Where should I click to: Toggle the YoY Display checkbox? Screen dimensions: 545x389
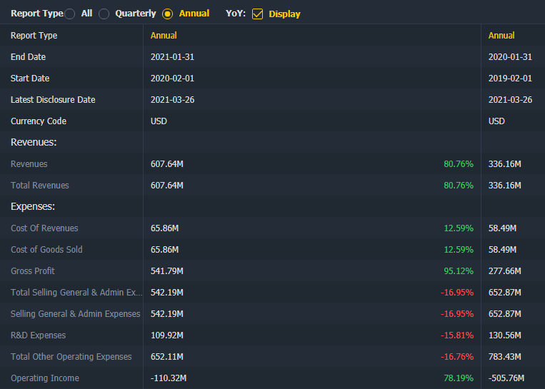258,14
